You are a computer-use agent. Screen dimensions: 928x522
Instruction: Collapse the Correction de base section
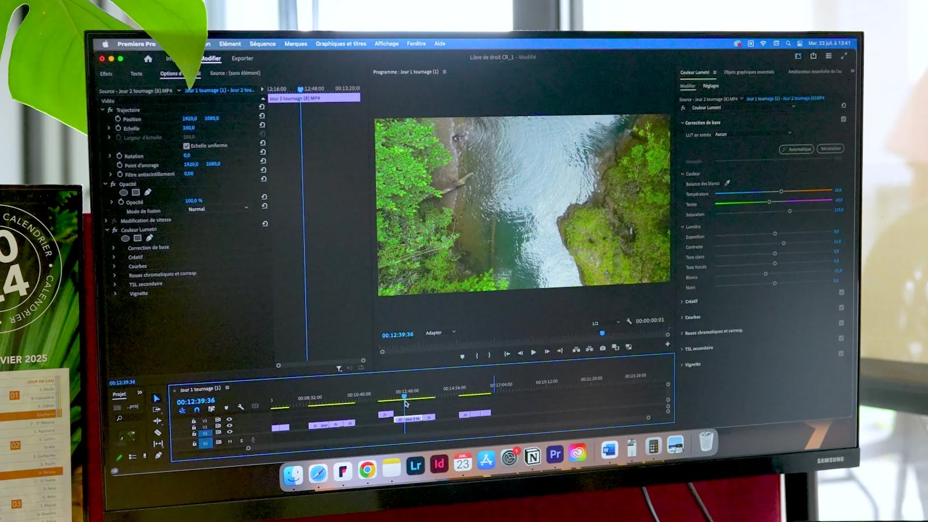click(682, 122)
